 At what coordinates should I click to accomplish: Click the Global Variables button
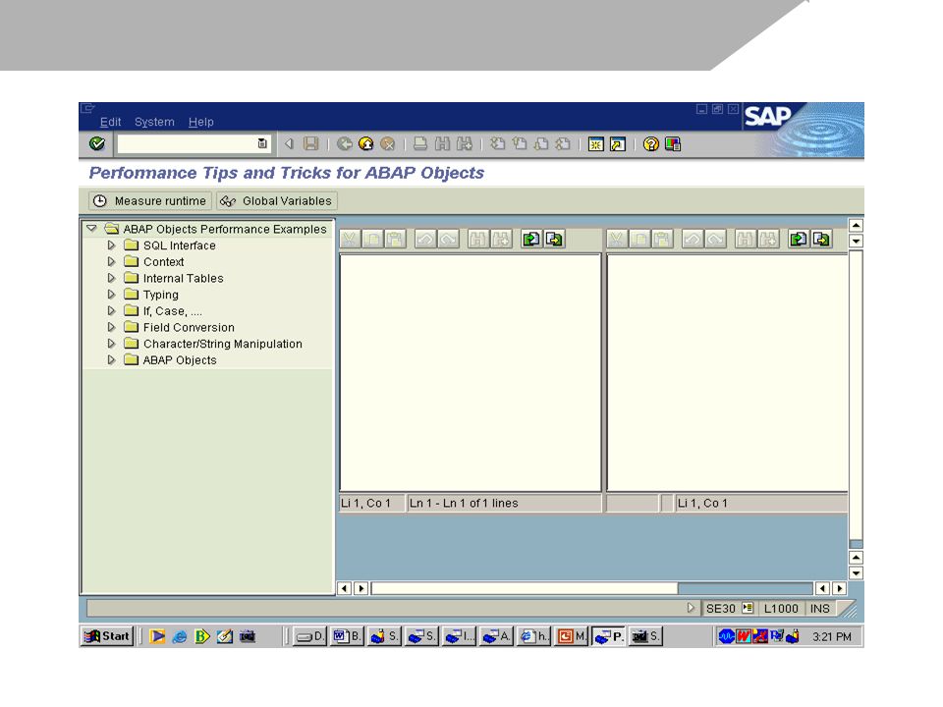coord(277,200)
